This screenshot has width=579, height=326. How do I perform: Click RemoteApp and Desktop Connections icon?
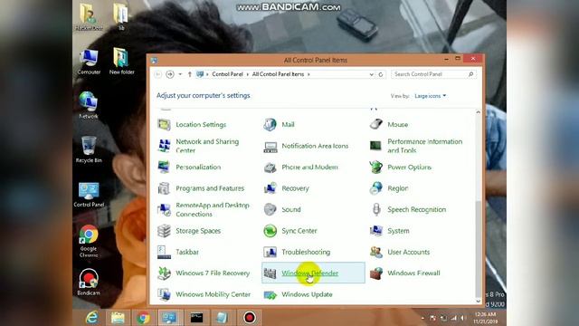tap(164, 209)
